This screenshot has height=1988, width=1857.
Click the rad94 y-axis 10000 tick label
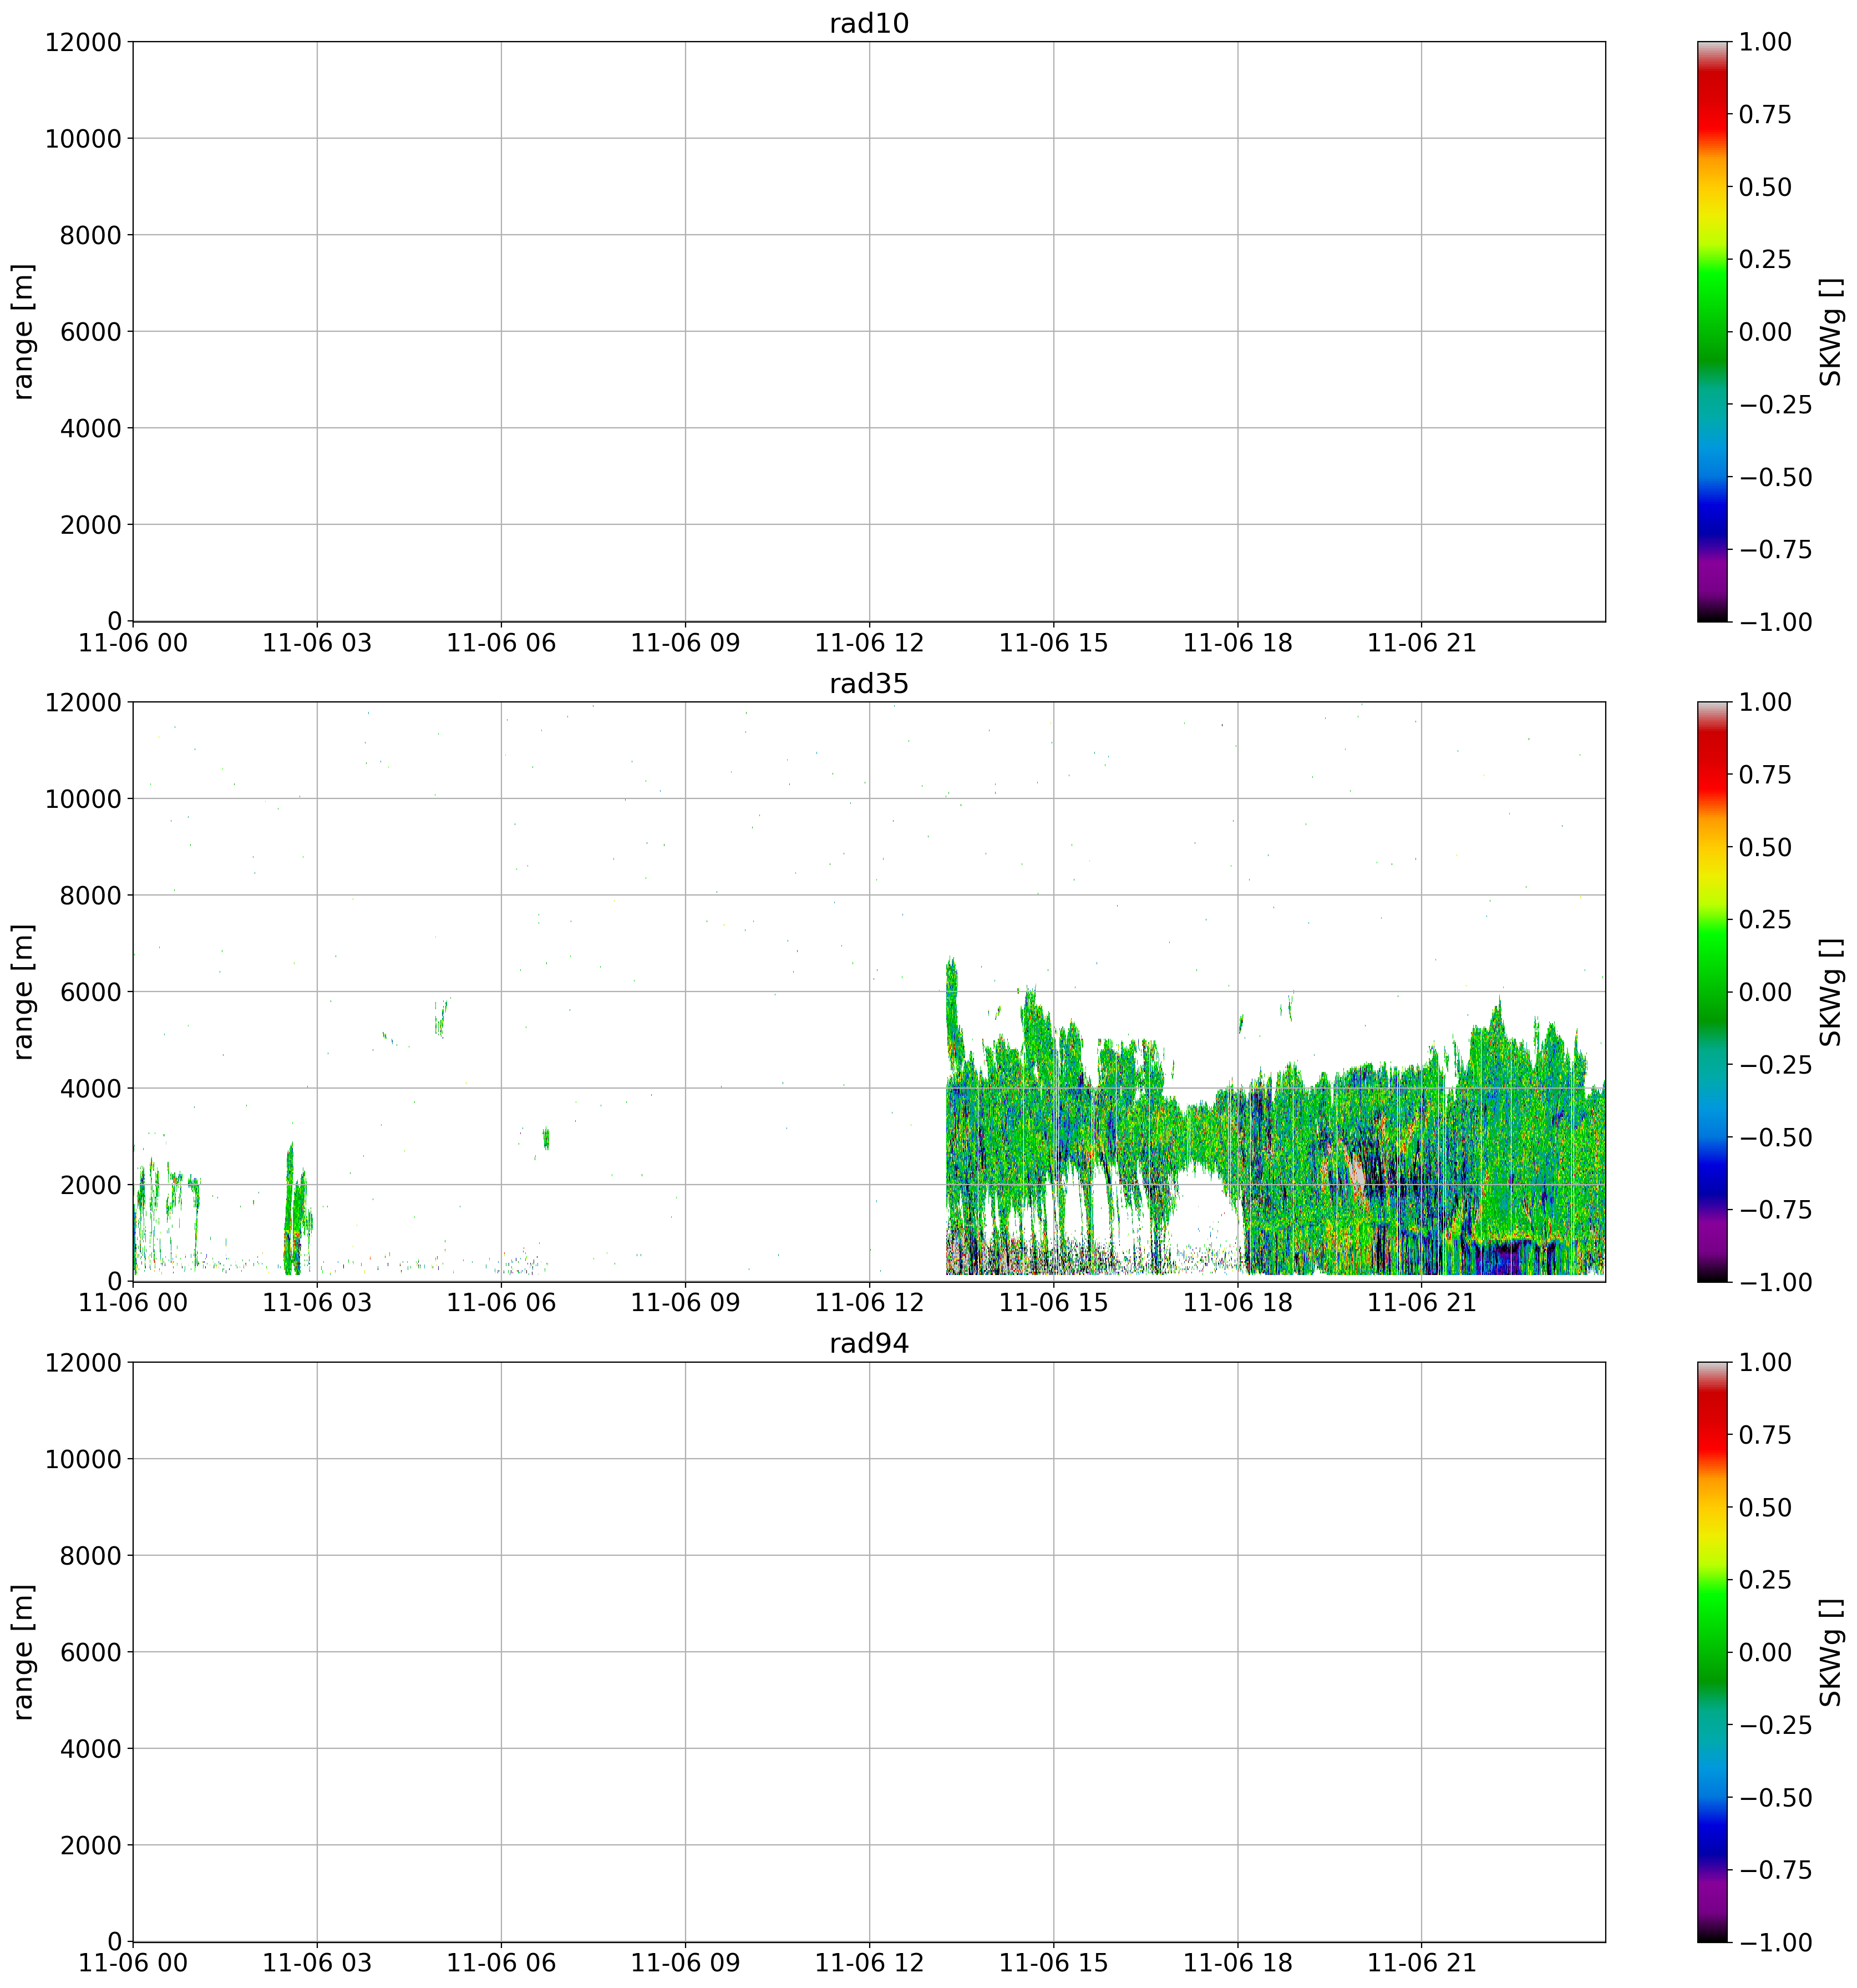pyautogui.click(x=83, y=1459)
